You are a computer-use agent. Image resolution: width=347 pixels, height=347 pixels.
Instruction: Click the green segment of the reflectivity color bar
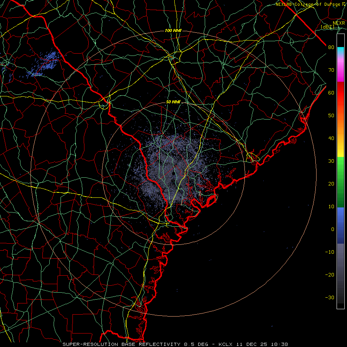340,182
